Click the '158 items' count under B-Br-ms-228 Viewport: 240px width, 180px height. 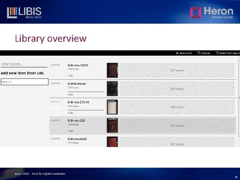[x=73, y=124]
